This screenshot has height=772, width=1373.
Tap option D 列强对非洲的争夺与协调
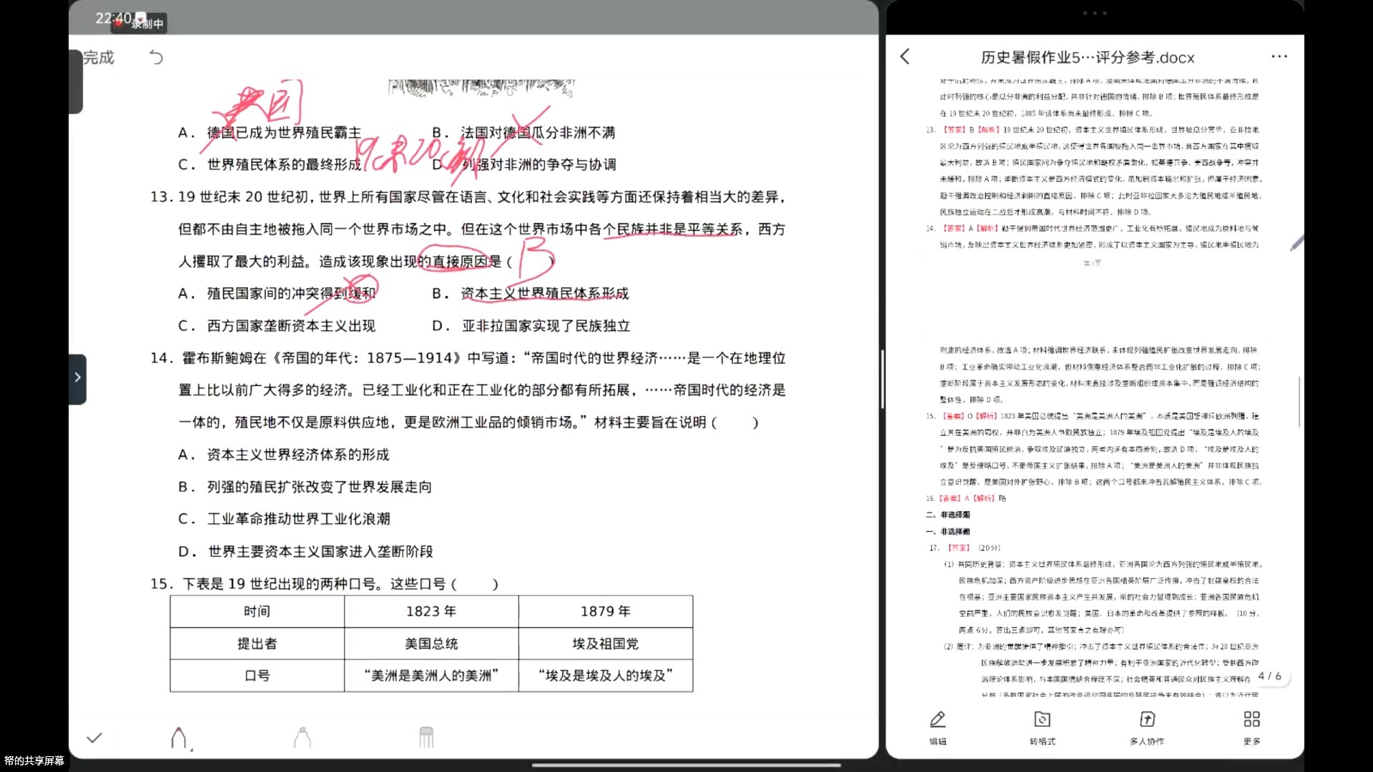pyautogui.click(x=524, y=164)
